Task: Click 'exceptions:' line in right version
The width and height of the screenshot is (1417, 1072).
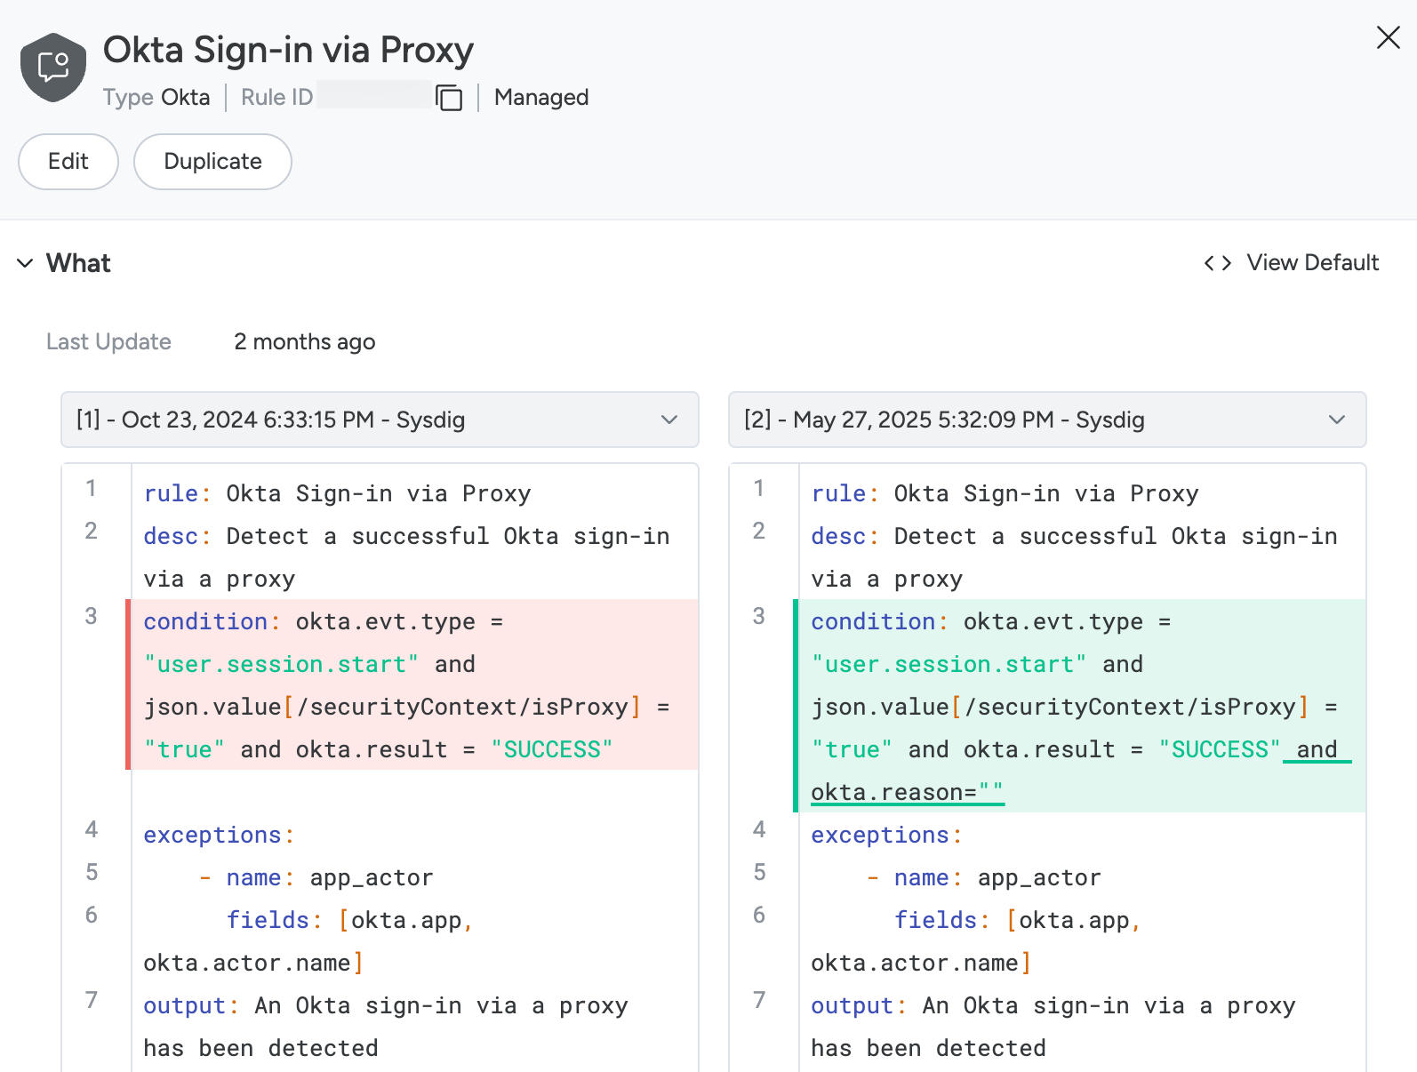Action: (886, 835)
